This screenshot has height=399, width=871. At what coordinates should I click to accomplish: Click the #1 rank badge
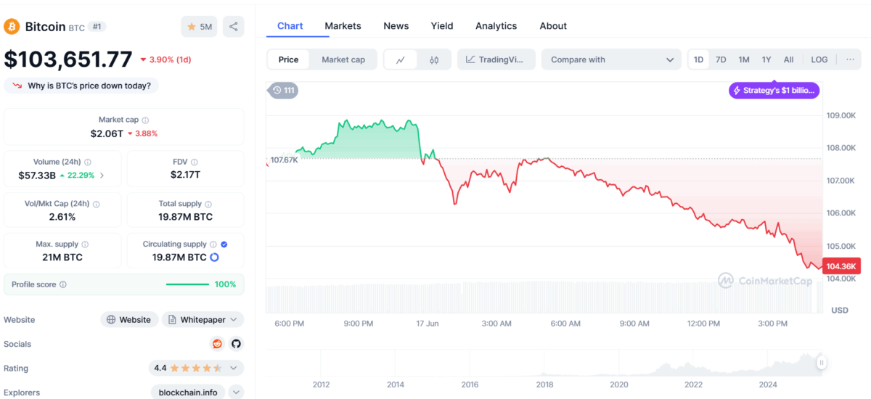pyautogui.click(x=97, y=27)
